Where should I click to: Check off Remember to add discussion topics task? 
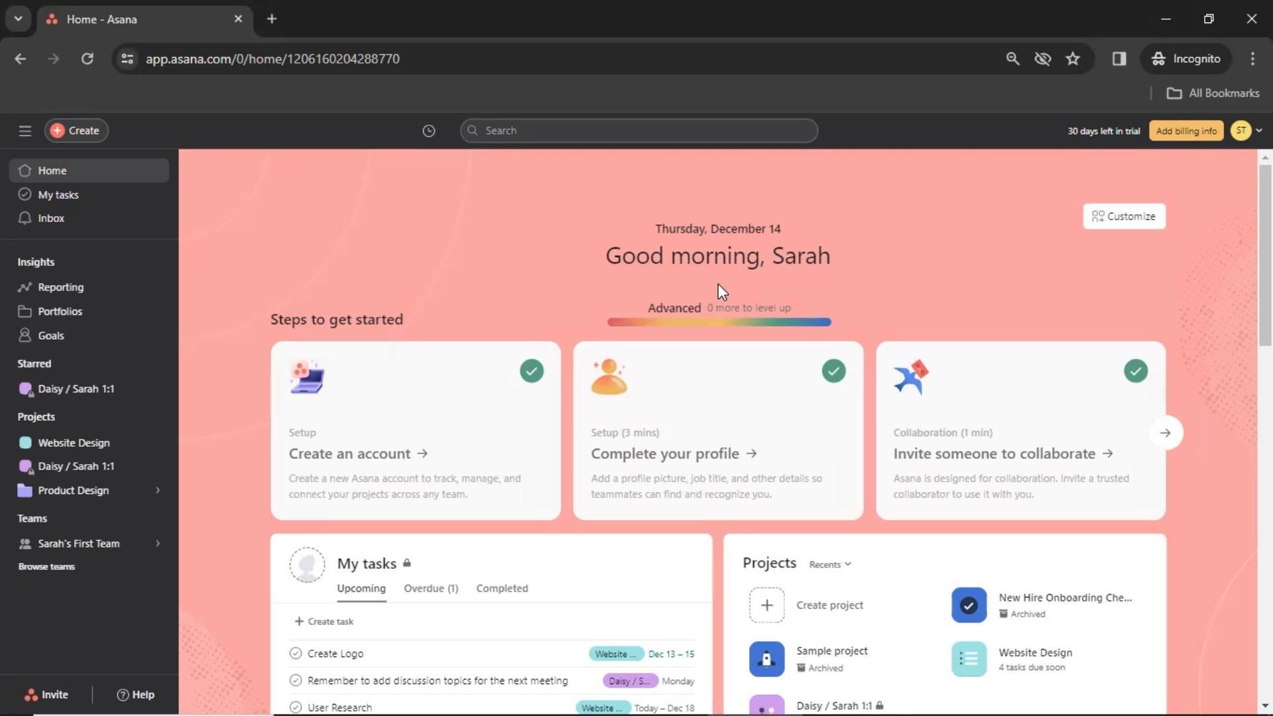(x=296, y=681)
